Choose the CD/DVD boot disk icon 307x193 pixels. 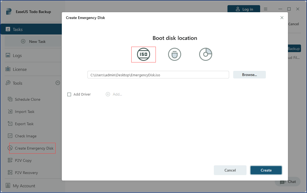coord(206,54)
